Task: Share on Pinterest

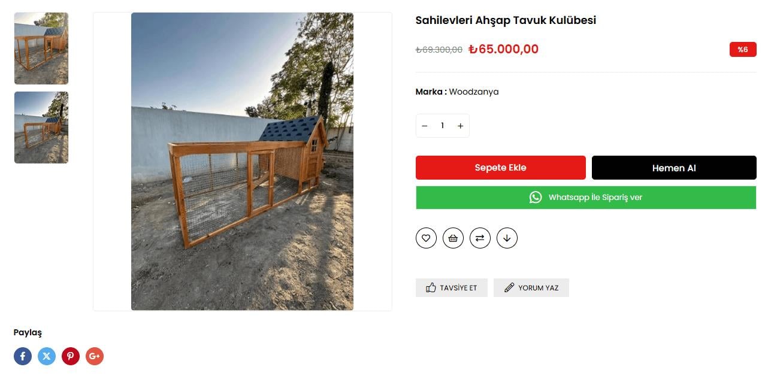Action: [71, 356]
